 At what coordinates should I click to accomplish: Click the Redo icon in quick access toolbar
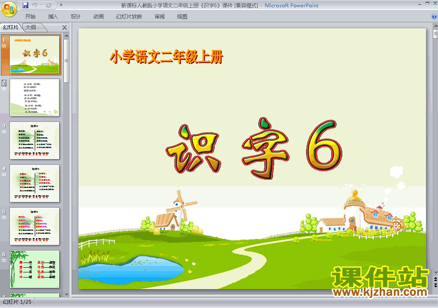48,5
